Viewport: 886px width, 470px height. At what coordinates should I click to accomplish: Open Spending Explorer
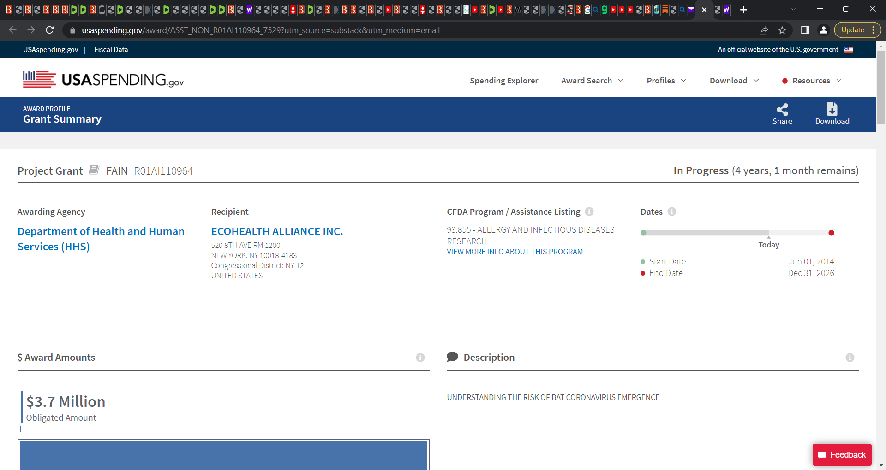(x=504, y=81)
